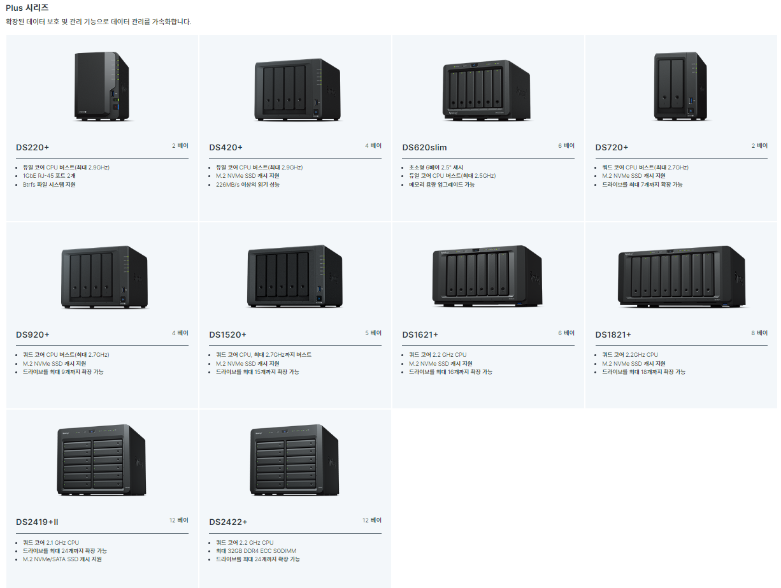Click '4 베이' label on DS920+ card
The image size is (781, 588).
[180, 333]
